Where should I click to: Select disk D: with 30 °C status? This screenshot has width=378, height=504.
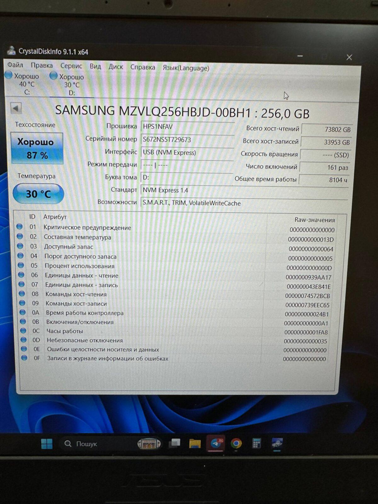(x=67, y=84)
